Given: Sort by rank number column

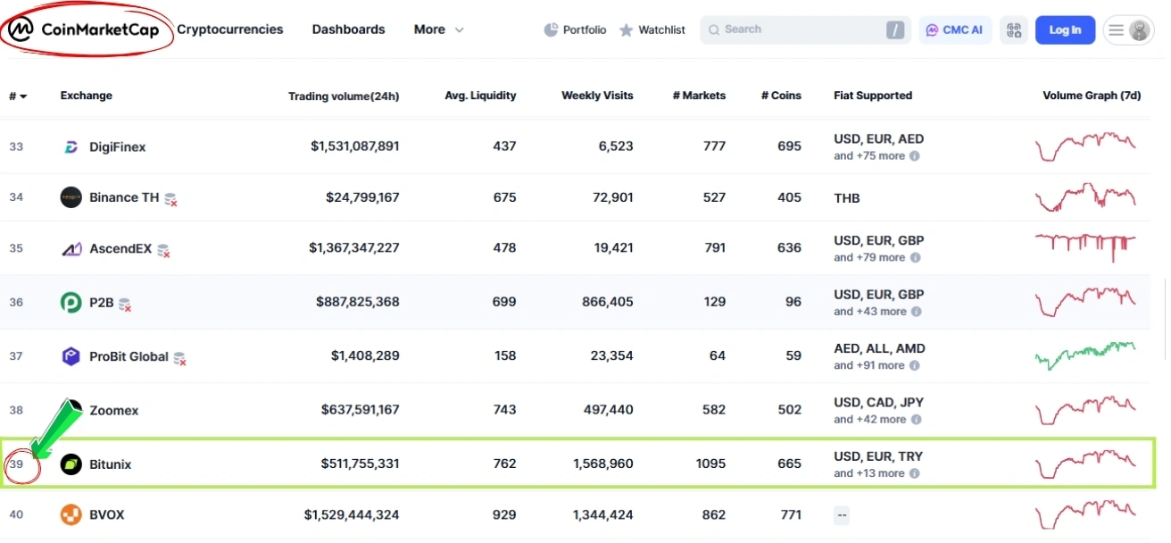Looking at the screenshot, I should tap(18, 96).
